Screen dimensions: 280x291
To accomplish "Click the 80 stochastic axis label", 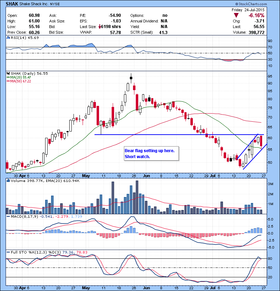I will tap(270, 258).
